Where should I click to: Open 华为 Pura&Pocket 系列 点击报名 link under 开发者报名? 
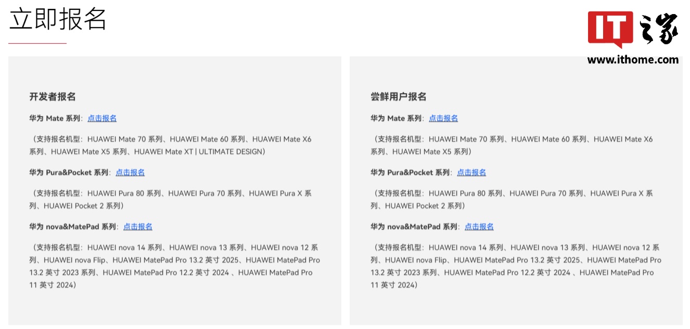(130, 173)
